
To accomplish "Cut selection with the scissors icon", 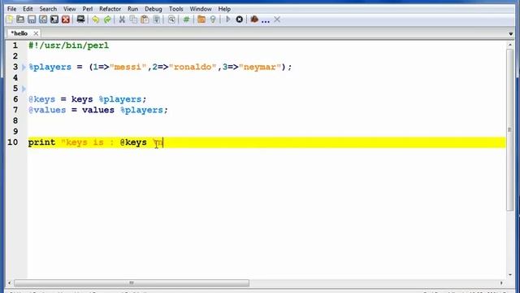I will (x=122, y=20).
